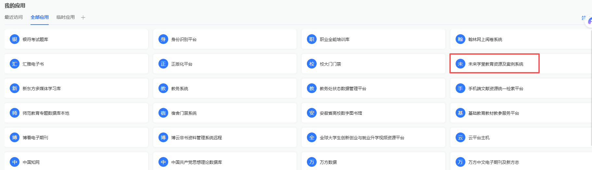The height and width of the screenshot is (170, 592).
Task: Launch 中国知网 from the app list
Action: (31, 162)
